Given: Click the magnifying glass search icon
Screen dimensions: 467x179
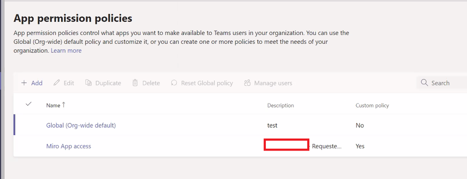Looking at the screenshot, I should pos(424,83).
